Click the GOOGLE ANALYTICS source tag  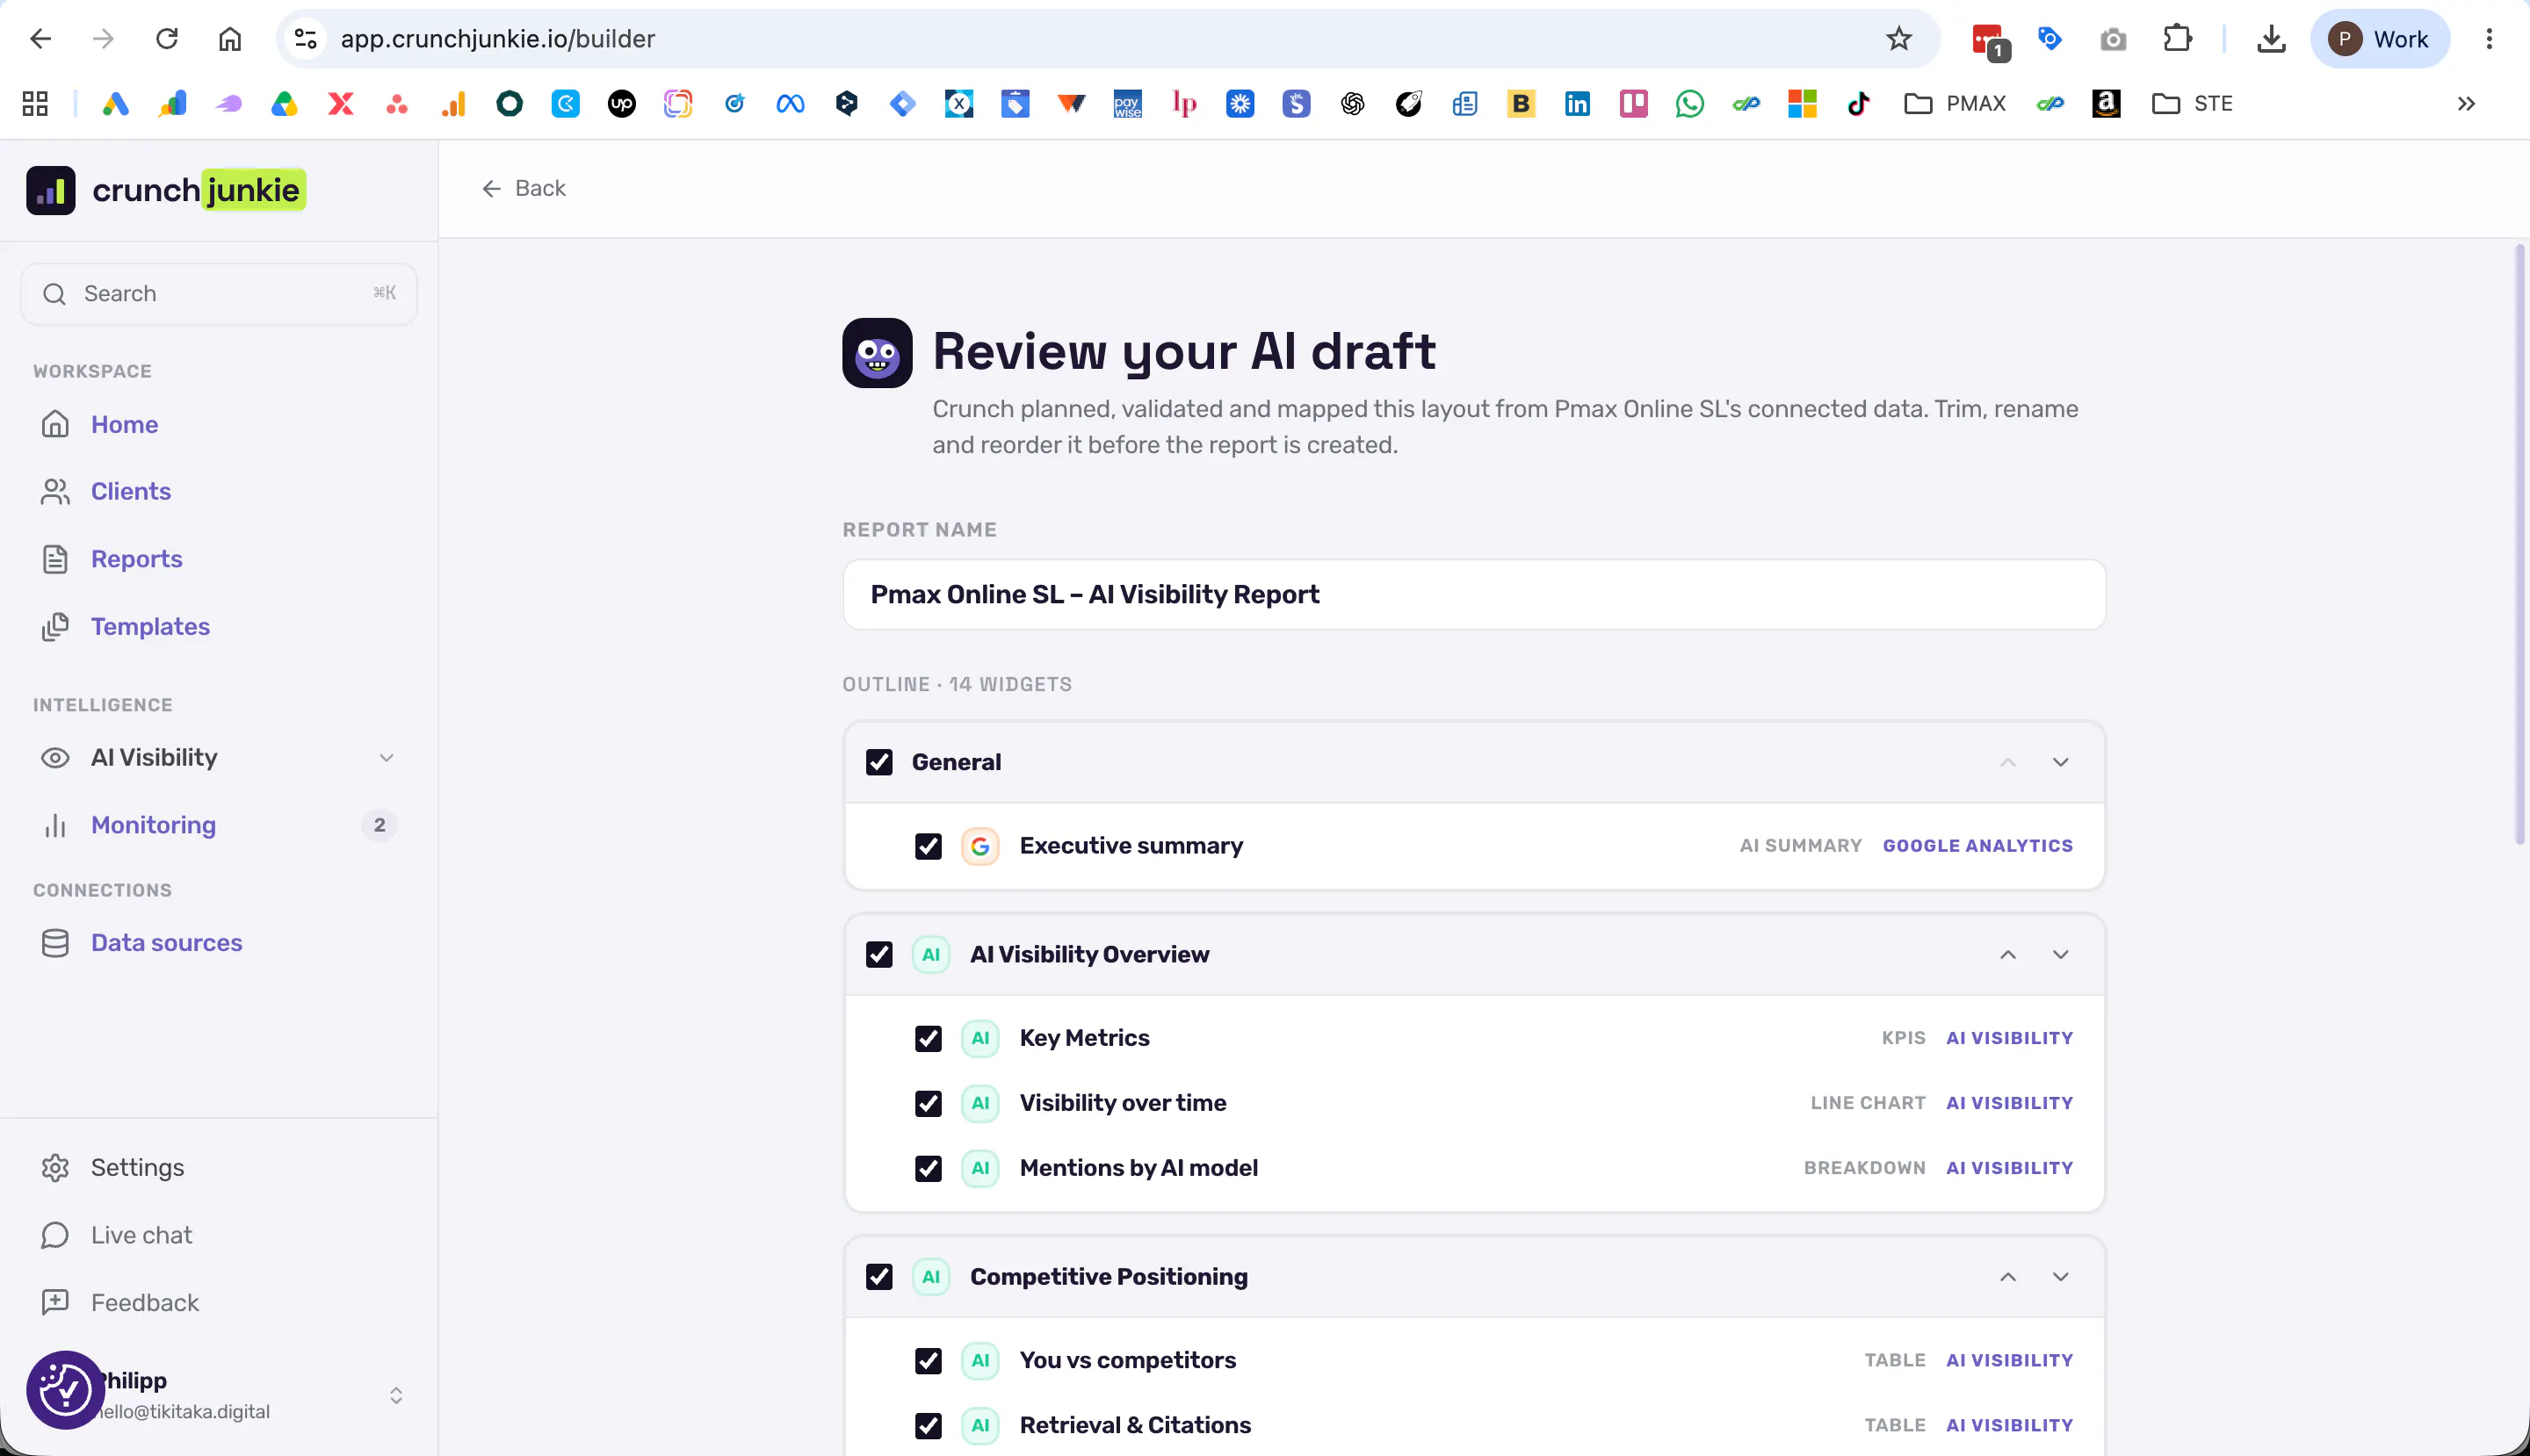click(1977, 846)
